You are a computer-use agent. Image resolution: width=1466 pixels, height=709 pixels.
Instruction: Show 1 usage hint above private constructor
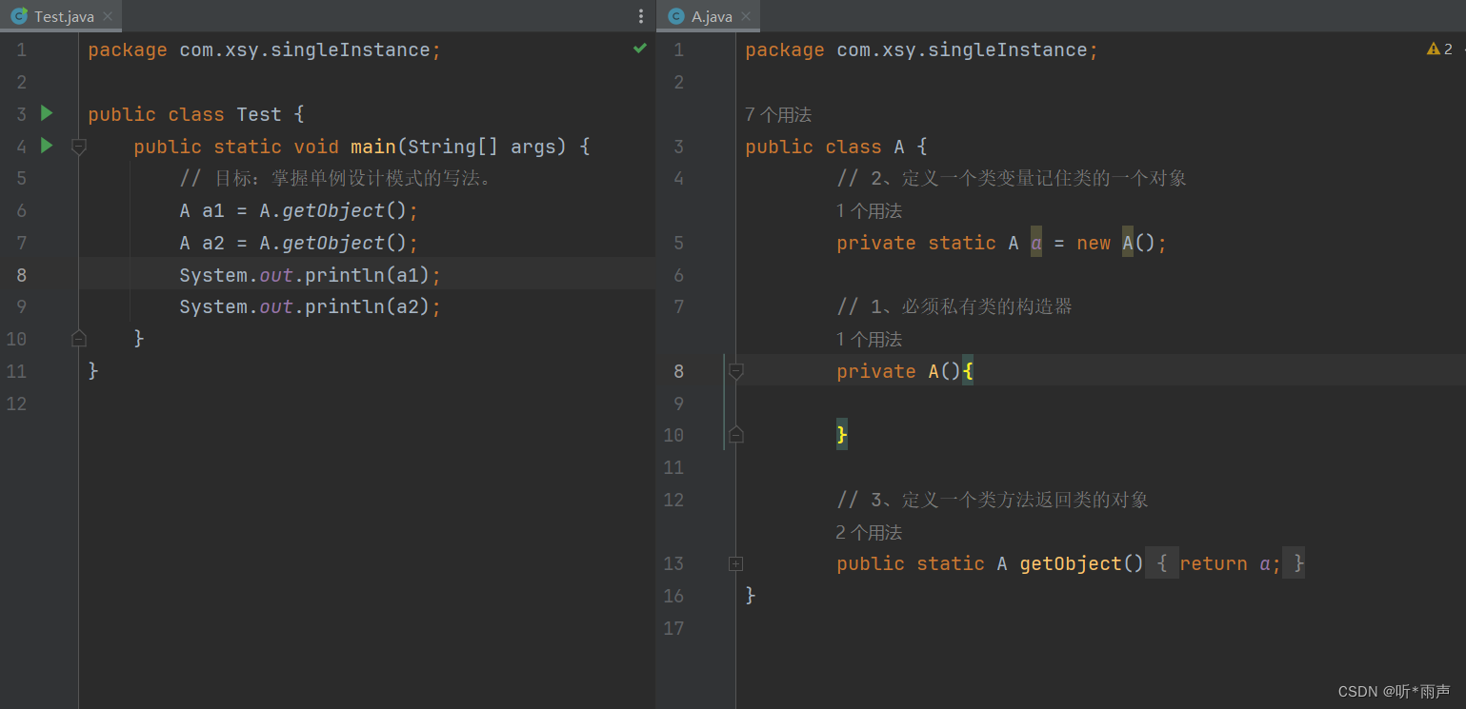point(869,340)
